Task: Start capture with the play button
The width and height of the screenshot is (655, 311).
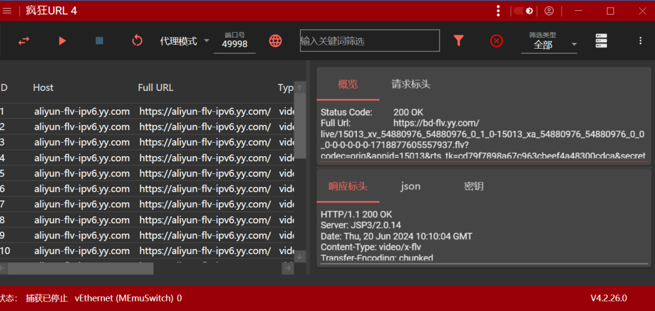Action: [x=62, y=40]
